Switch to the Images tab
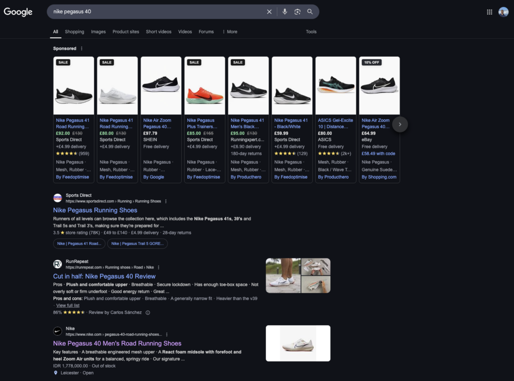The height and width of the screenshot is (381, 514). [x=98, y=32]
